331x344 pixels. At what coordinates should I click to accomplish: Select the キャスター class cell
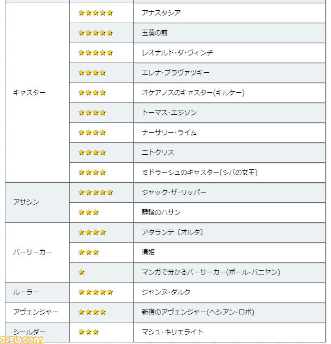pos(37,93)
